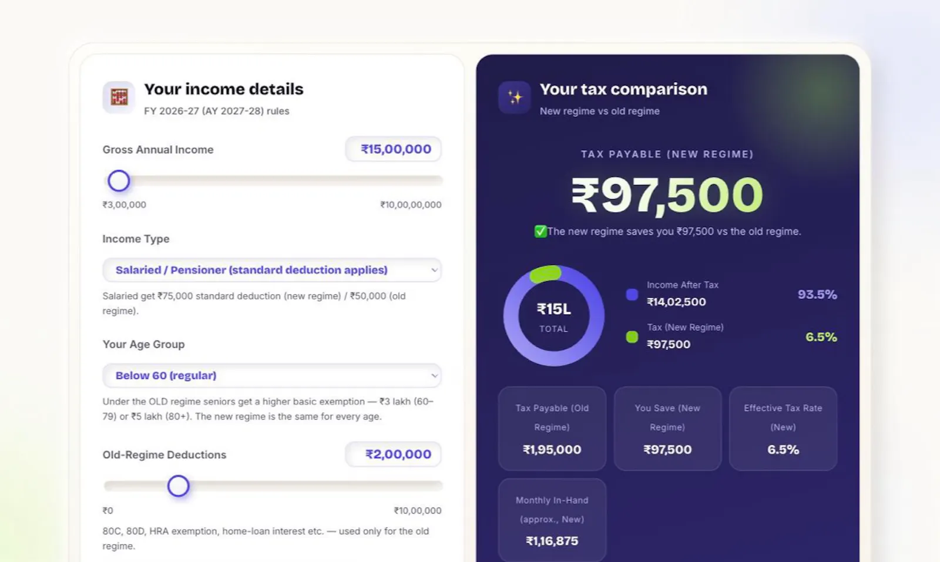Click the green Tax (New Regime) legend dot
The height and width of the screenshot is (562, 940).
coord(632,337)
